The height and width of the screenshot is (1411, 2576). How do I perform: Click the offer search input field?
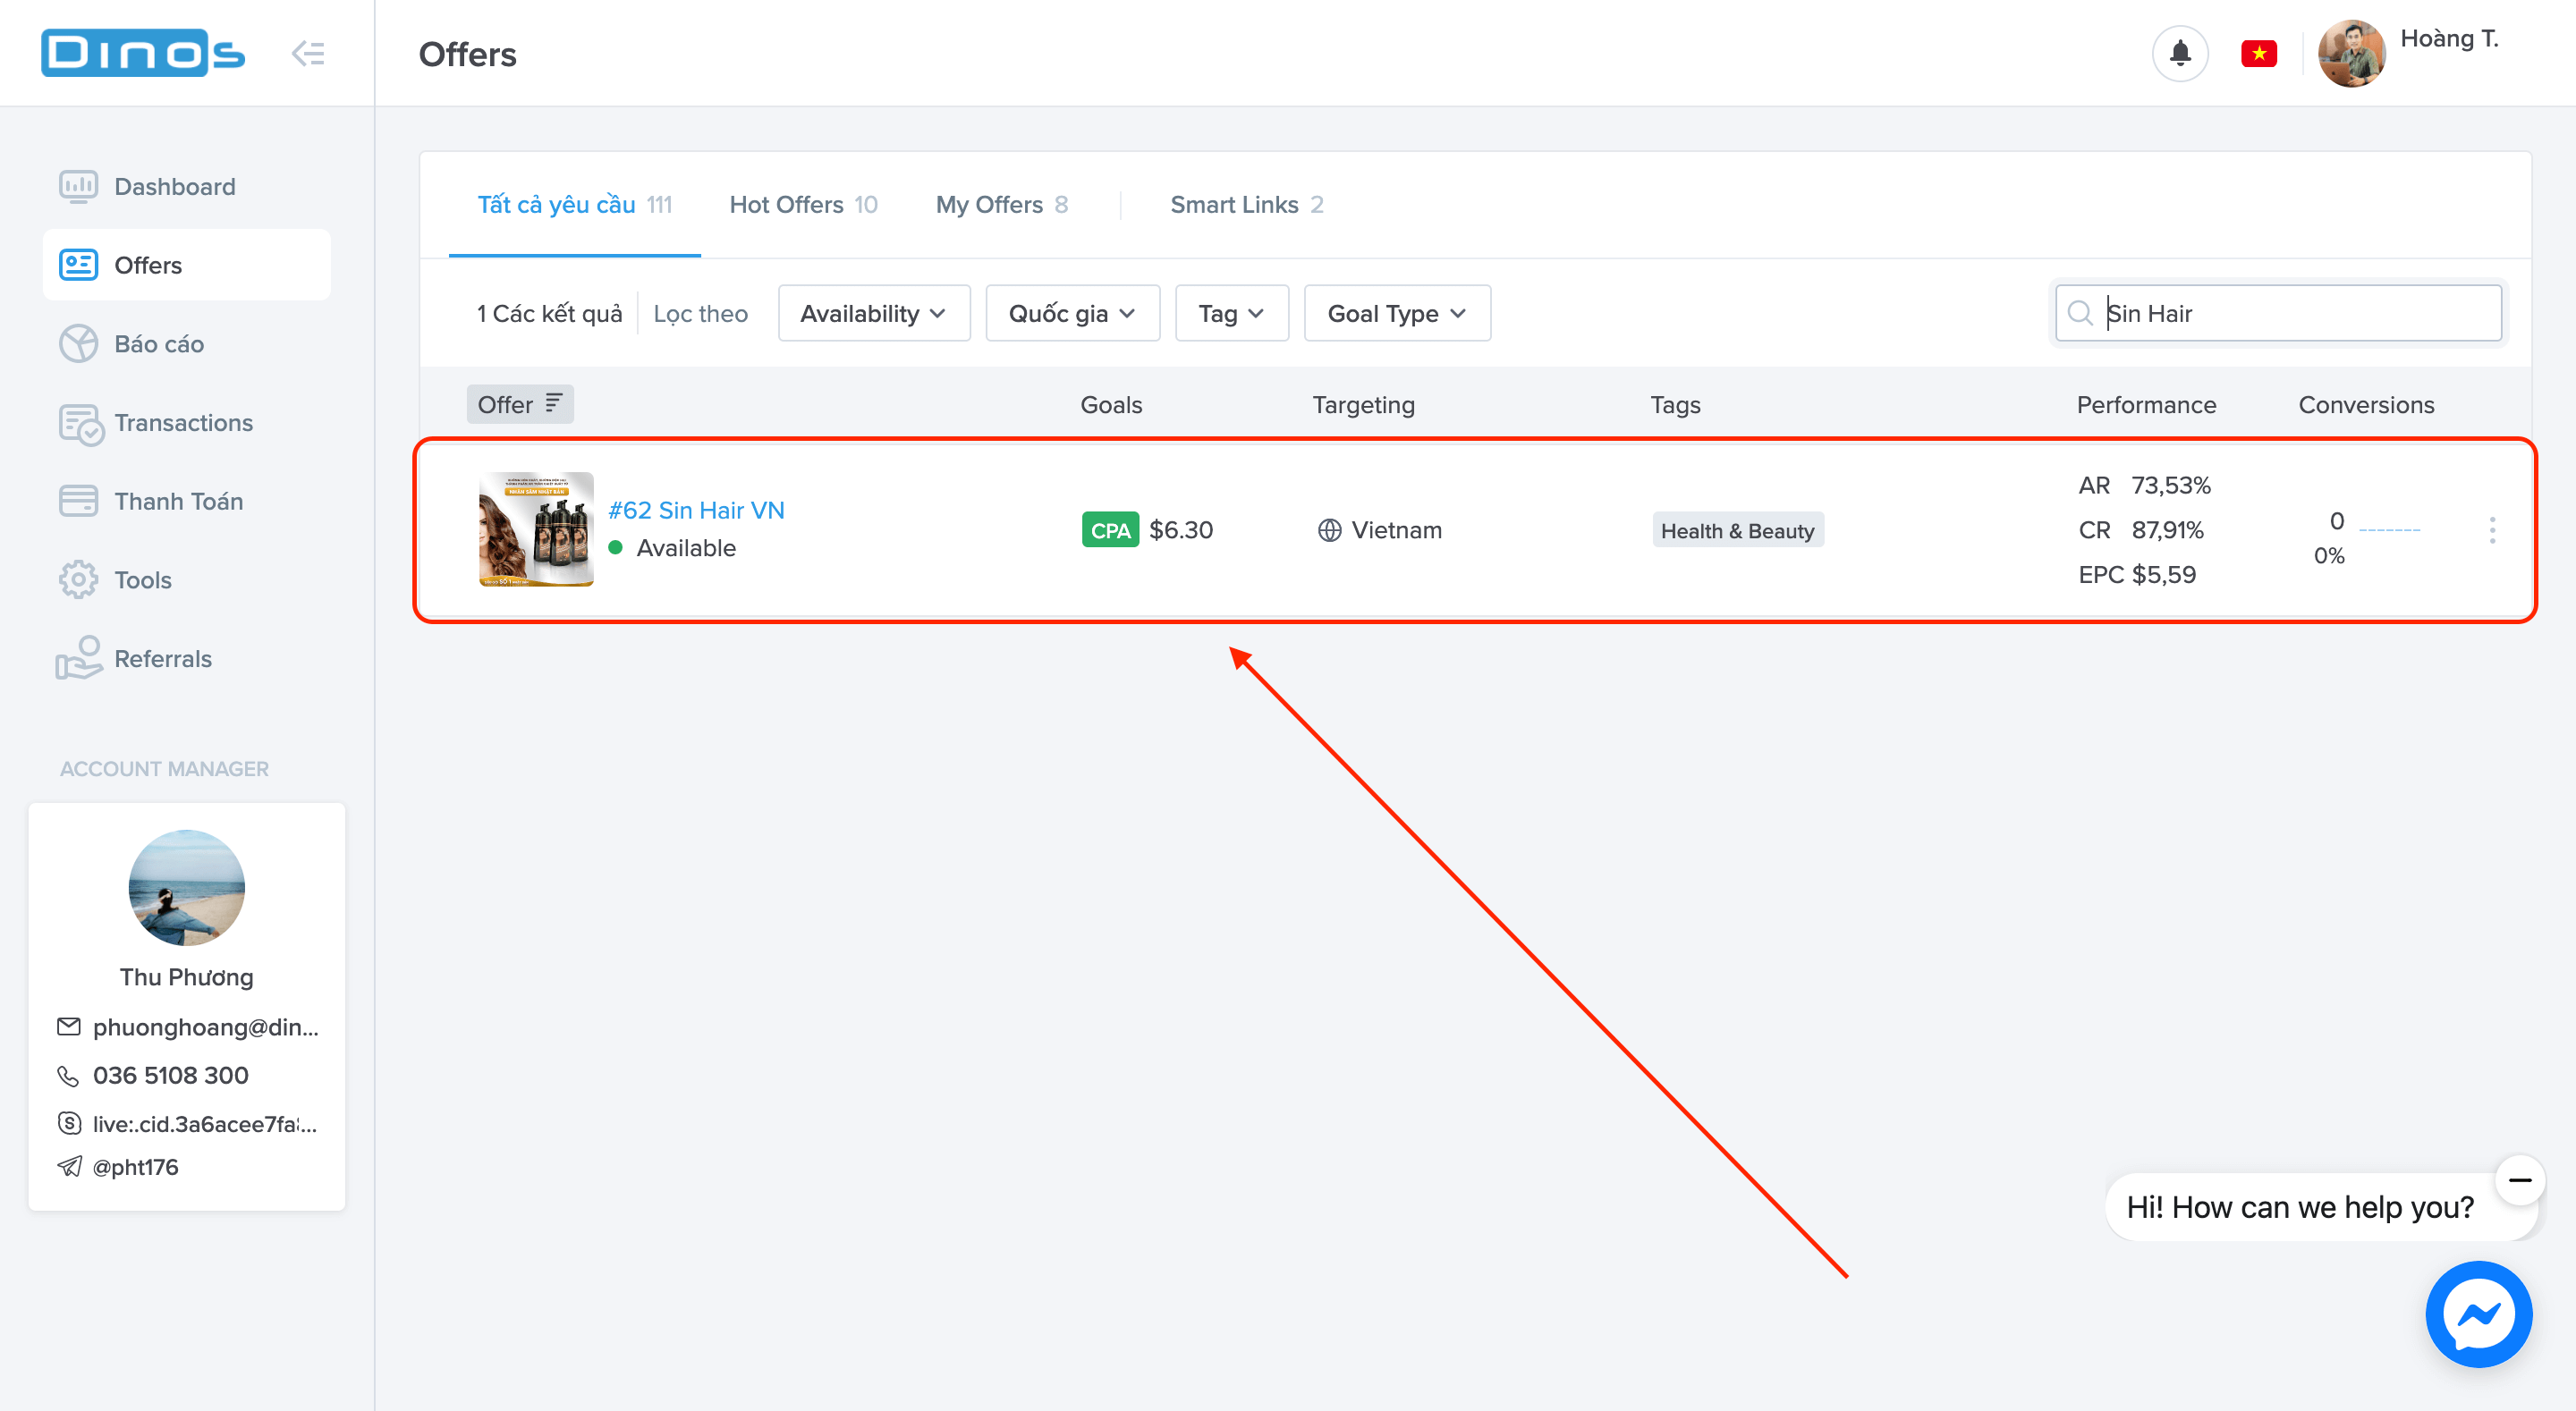(2278, 313)
